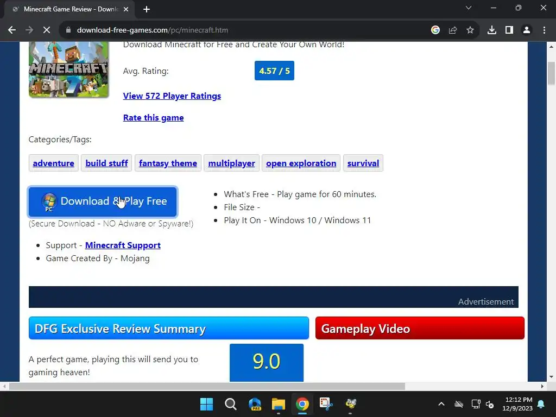Click the scroll up arrow
The width and height of the screenshot is (556, 417).
point(552,46)
